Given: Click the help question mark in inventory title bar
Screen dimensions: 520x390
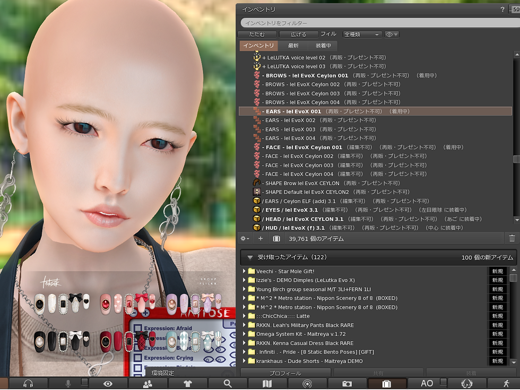Looking at the screenshot, I should click(x=502, y=10).
